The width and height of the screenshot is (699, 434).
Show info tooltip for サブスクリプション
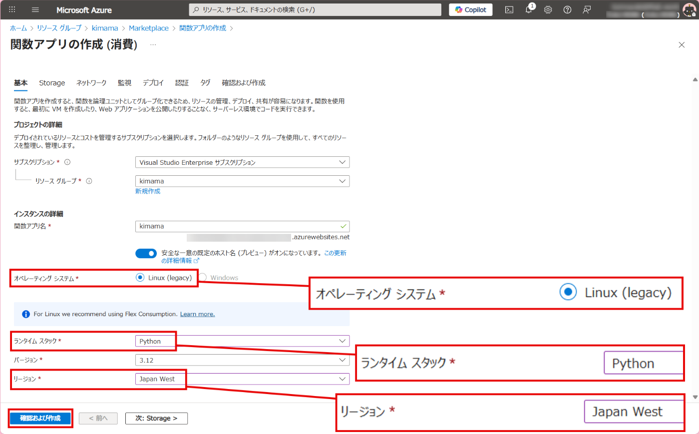(67, 162)
